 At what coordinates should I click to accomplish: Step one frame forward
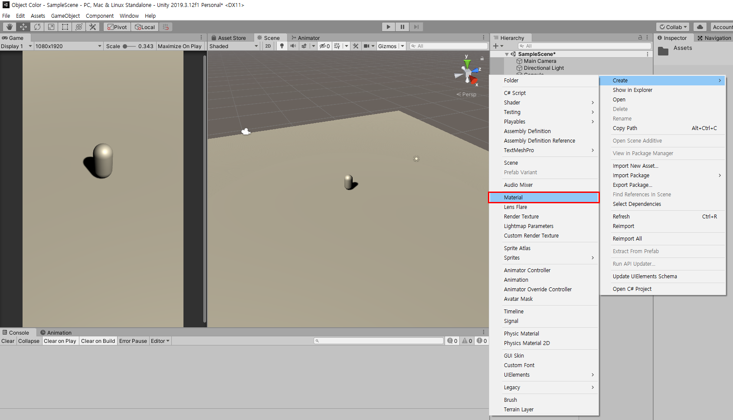pyautogui.click(x=416, y=27)
